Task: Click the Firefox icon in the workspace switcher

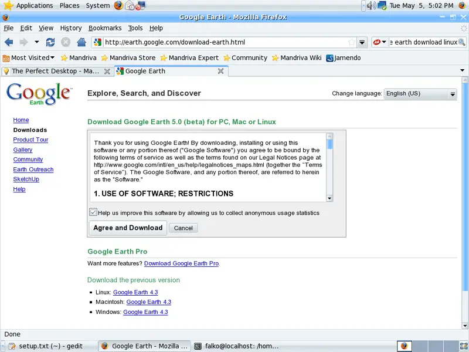Action: (405, 346)
